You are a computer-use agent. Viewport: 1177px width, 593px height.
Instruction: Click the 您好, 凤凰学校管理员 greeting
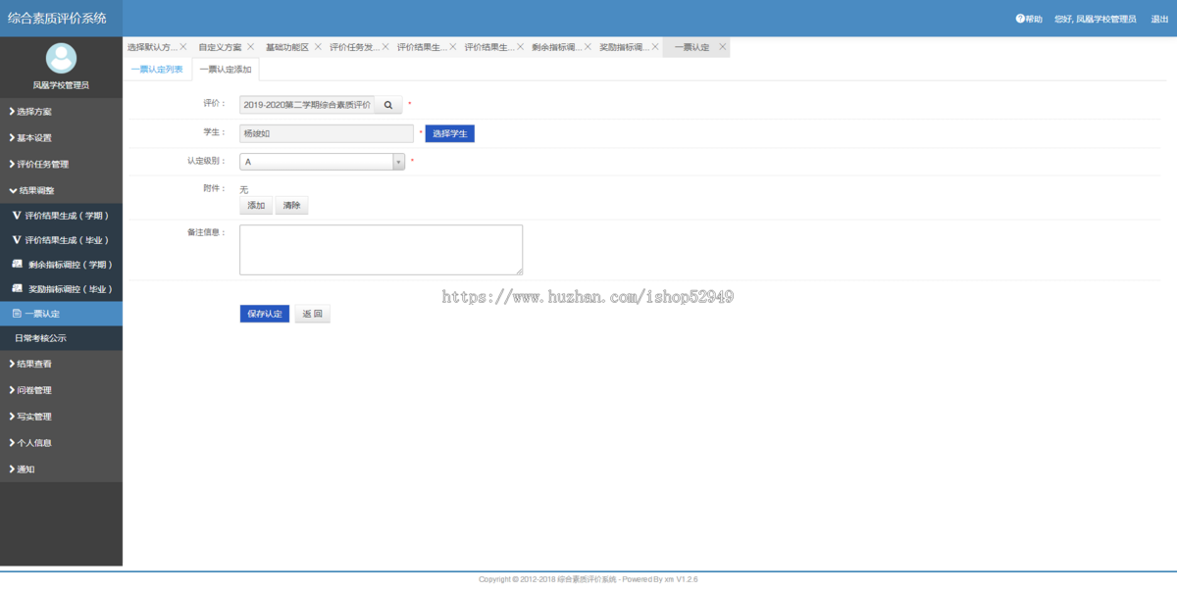click(x=1096, y=19)
